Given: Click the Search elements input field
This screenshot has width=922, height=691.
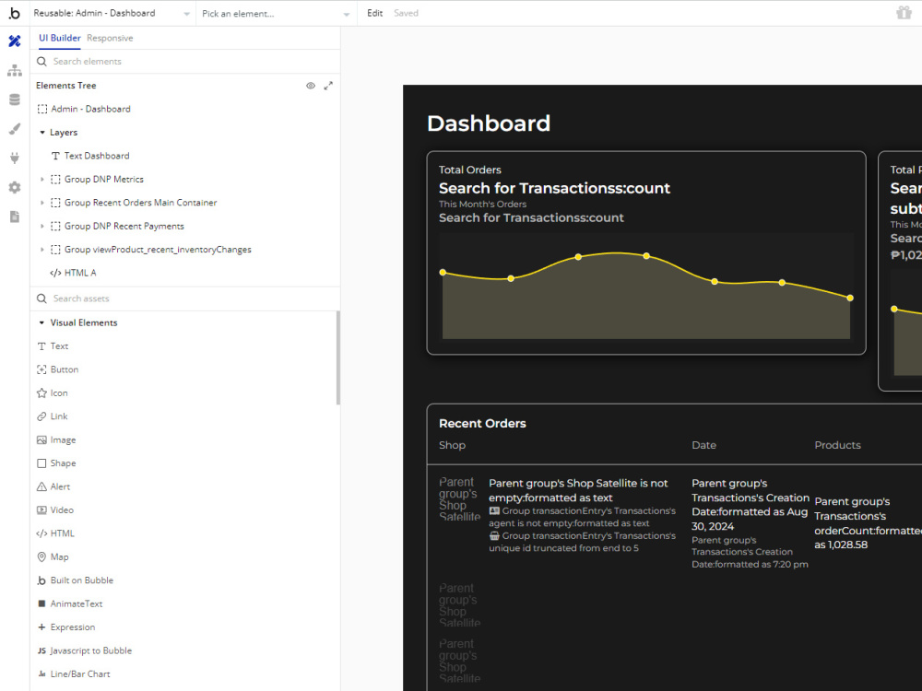Looking at the screenshot, I should point(185,62).
